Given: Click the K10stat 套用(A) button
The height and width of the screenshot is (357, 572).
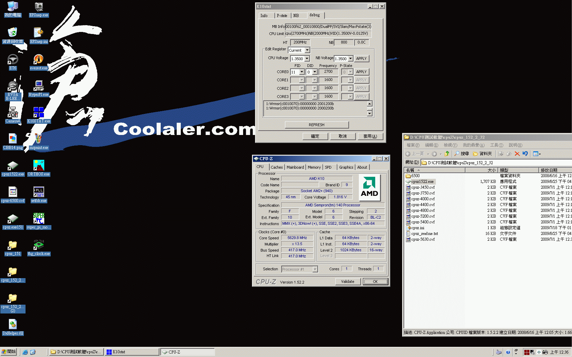Looking at the screenshot, I should 370,136.
